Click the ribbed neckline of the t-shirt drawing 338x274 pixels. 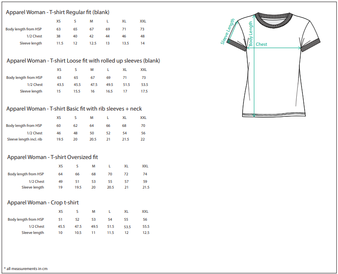[x=273, y=21]
